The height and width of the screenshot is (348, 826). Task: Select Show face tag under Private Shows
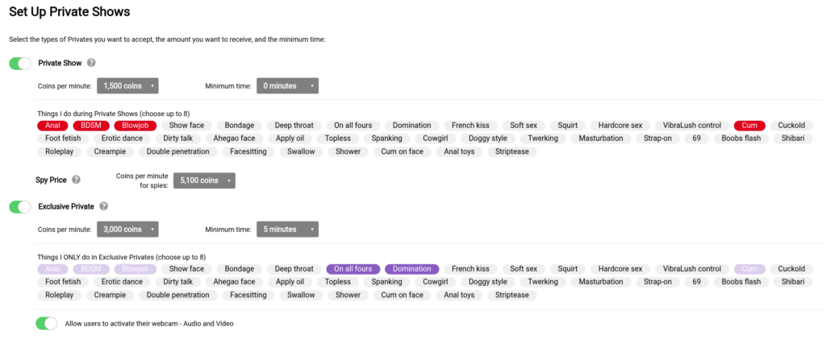click(x=186, y=126)
